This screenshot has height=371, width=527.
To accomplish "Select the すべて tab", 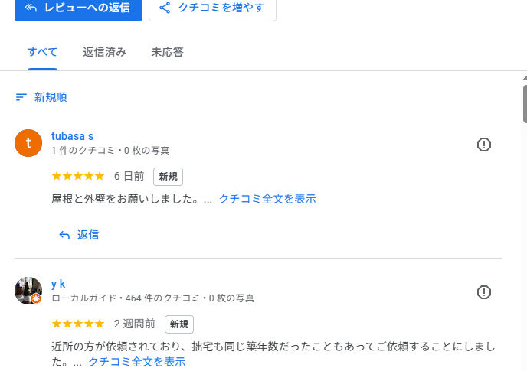I will [x=42, y=52].
